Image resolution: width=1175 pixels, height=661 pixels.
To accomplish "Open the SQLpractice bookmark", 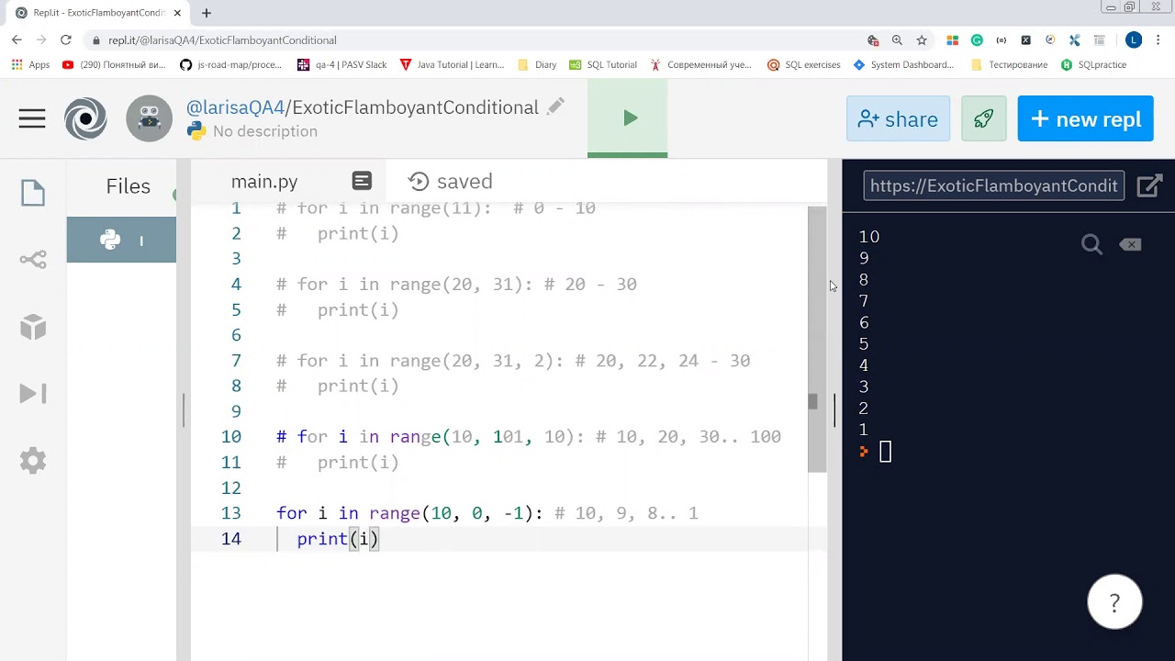I will tap(1093, 65).
